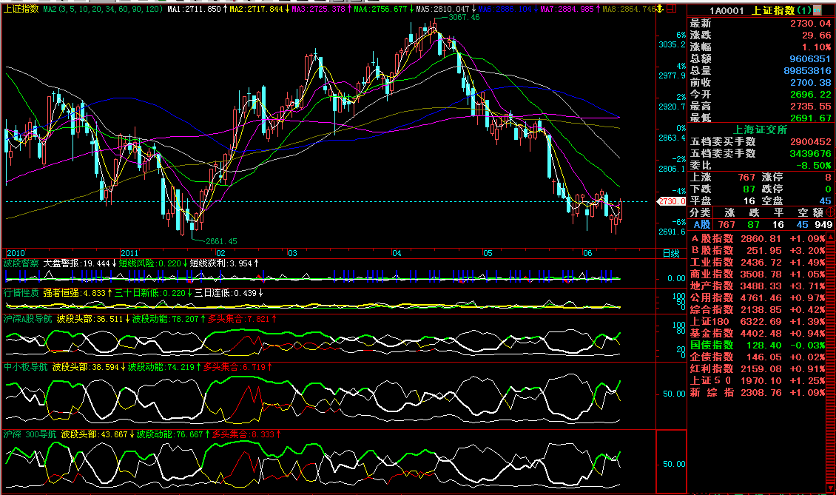Click the 2010 timeline marker
Screen dimensions: 836x495
pyautogui.click(x=16, y=253)
